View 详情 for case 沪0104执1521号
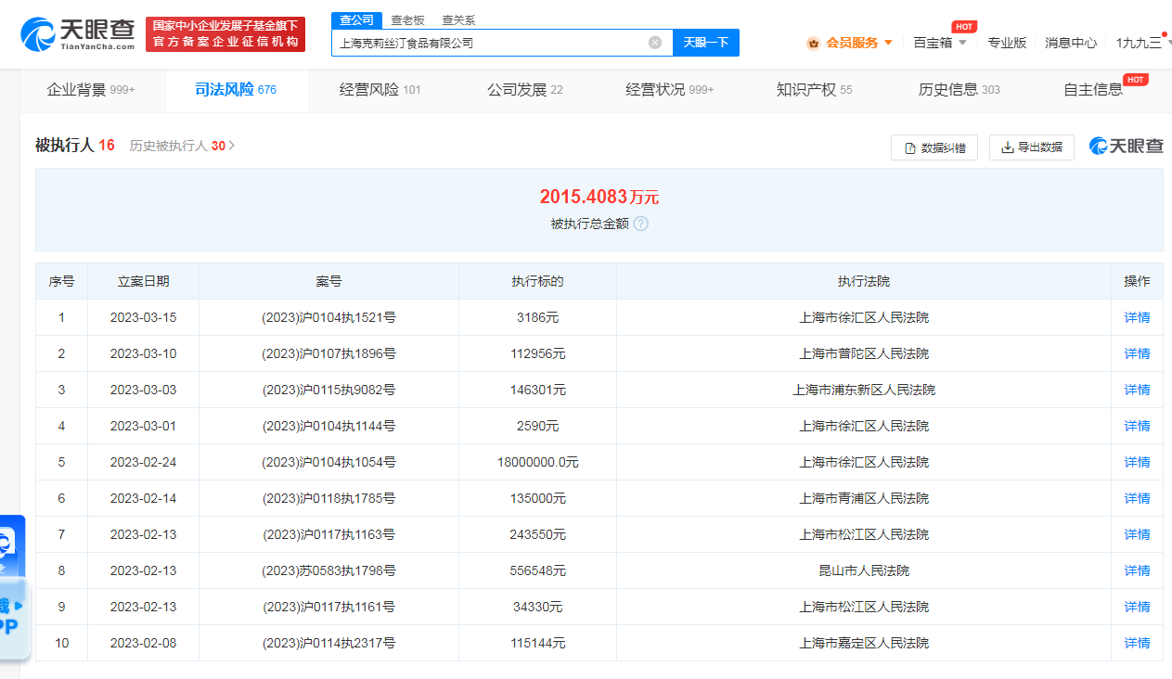This screenshot has height=679, width=1172. coord(1137,317)
